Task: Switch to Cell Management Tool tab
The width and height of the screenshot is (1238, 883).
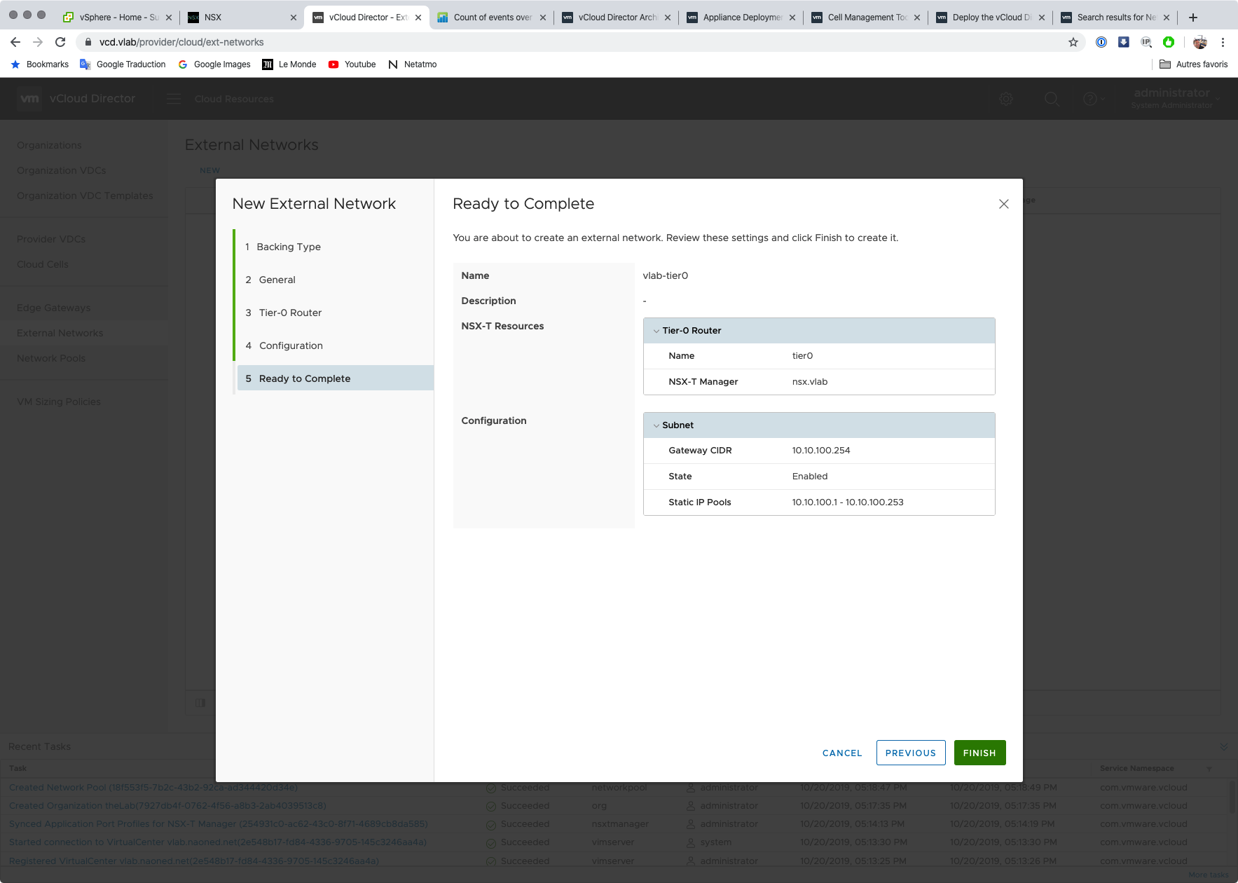Action: tap(865, 18)
